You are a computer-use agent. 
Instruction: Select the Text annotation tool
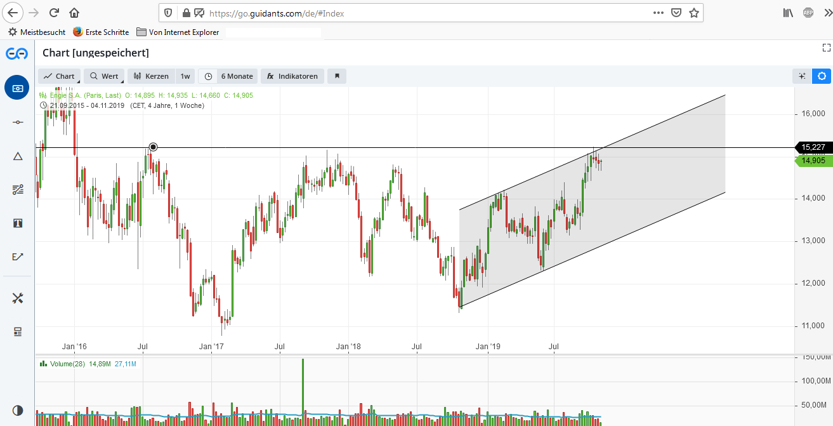(x=17, y=223)
